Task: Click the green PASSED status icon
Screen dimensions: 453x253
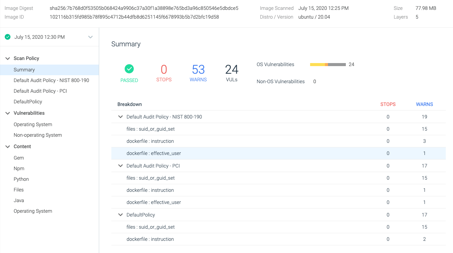Action: (x=129, y=70)
